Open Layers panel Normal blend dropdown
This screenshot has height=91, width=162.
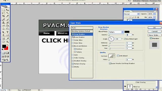pos(138,14)
